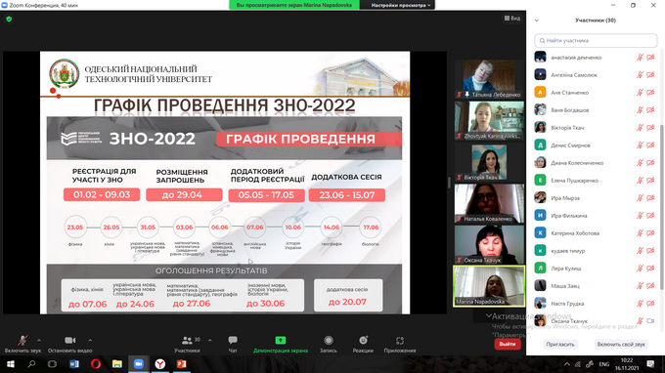Image resolution: width=665 pixels, height=373 pixels.
Task: Expand audio options arrow next to microphone
Action: (x=39, y=340)
